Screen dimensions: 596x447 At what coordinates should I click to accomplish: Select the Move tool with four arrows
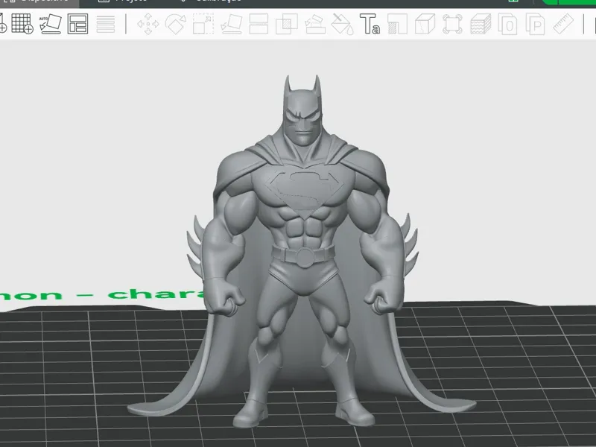[148, 24]
